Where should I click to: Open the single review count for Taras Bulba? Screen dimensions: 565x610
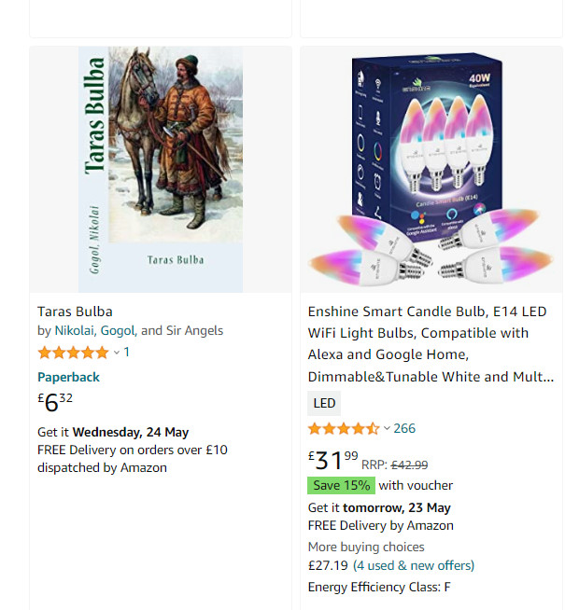click(x=127, y=353)
